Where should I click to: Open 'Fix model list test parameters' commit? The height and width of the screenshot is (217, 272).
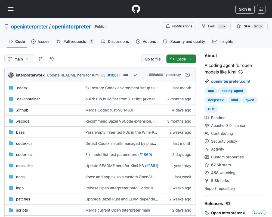[x=111, y=155]
